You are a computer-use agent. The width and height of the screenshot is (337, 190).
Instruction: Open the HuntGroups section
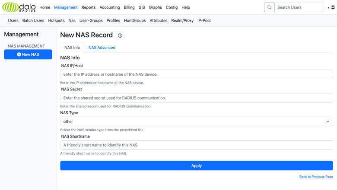point(135,21)
